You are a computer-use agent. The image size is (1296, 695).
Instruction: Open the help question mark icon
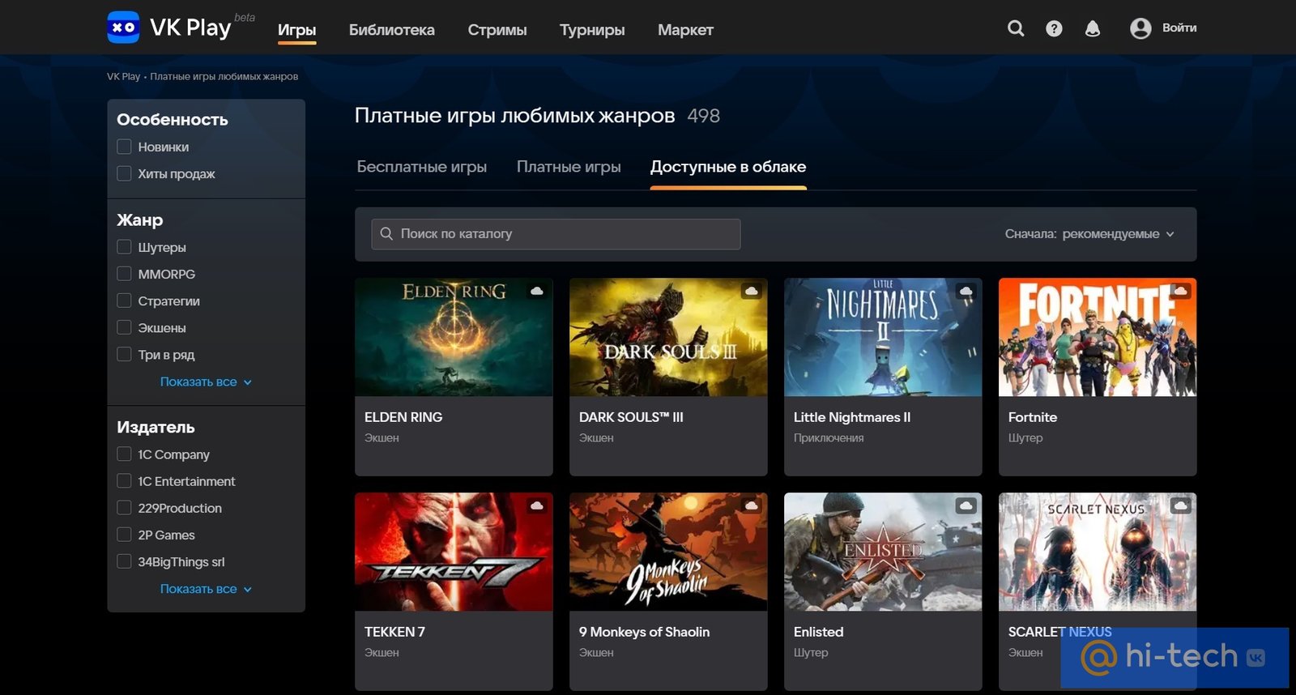point(1054,28)
